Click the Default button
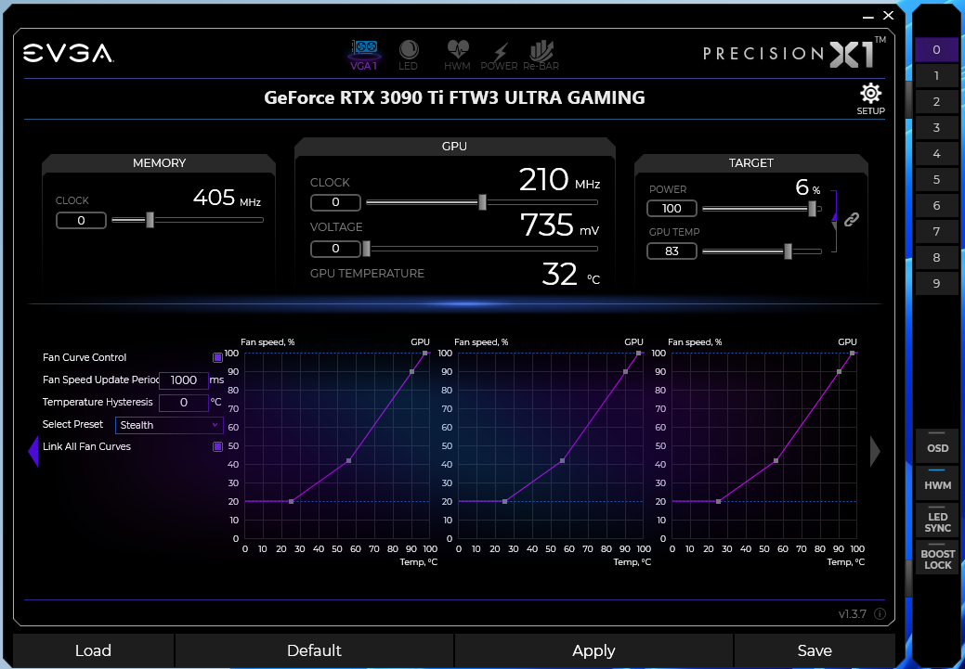 pyautogui.click(x=314, y=650)
